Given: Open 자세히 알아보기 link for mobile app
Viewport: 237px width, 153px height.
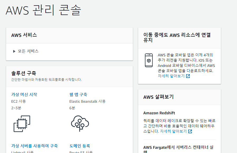Looking at the screenshot, I should [x=171, y=76].
